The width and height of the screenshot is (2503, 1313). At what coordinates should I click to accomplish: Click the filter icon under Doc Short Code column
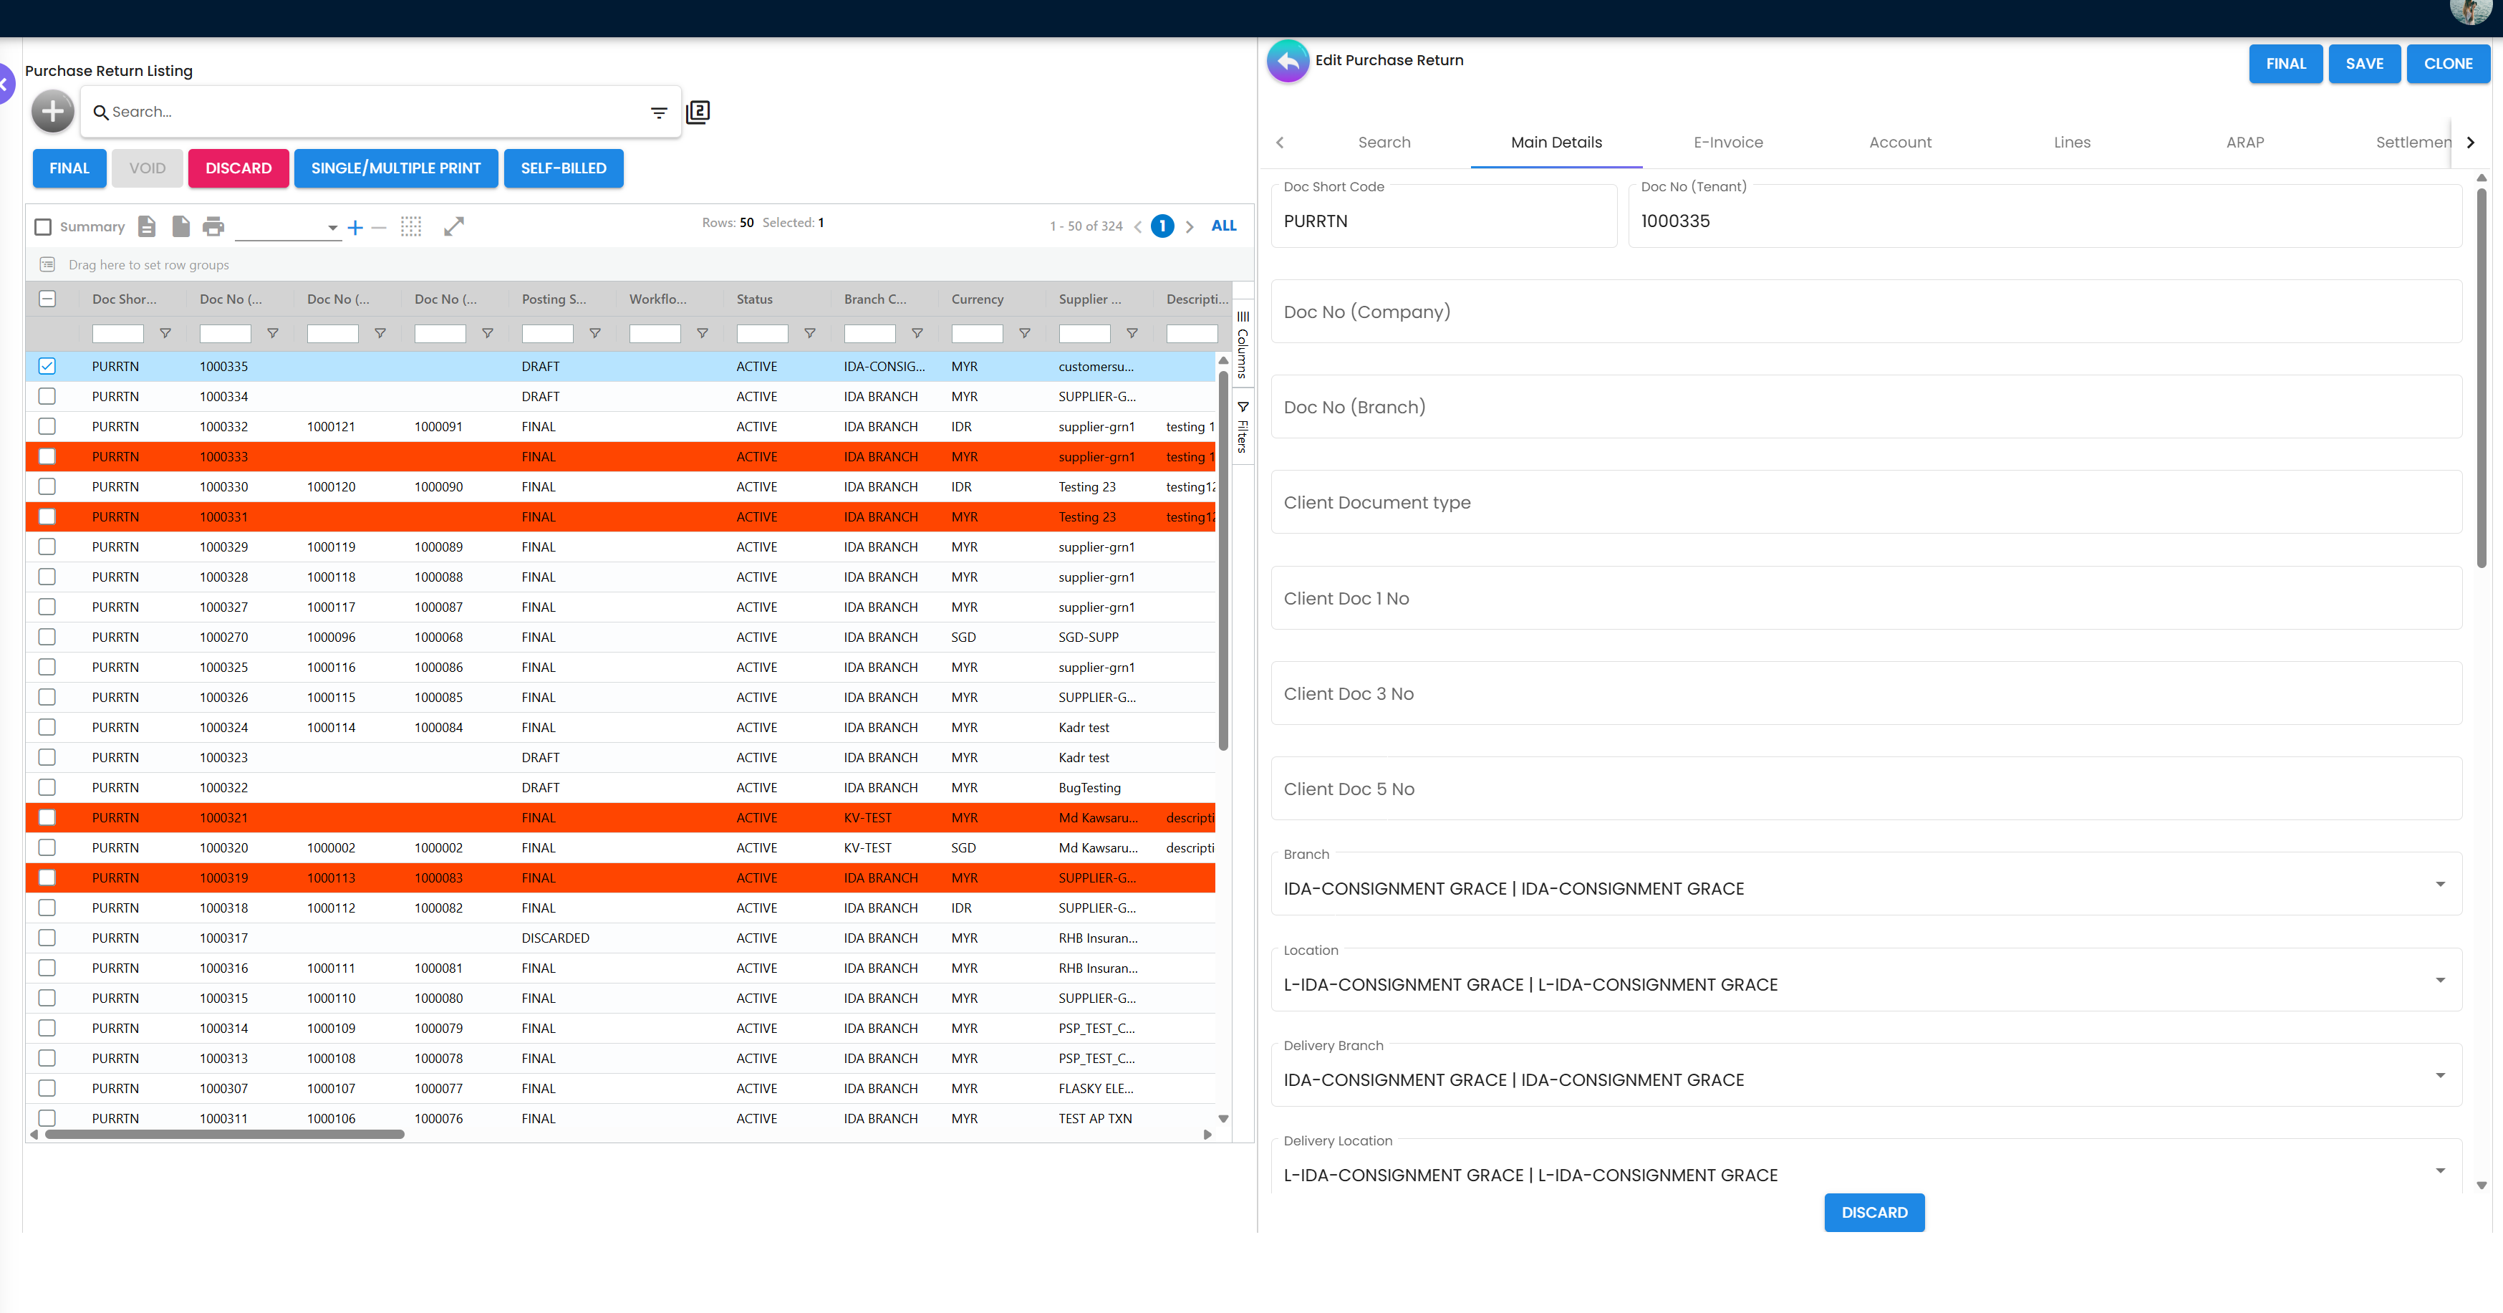pyautogui.click(x=165, y=333)
